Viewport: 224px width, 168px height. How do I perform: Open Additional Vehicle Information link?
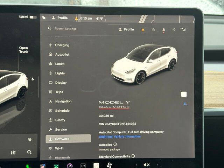pyautogui.click(x=120, y=137)
